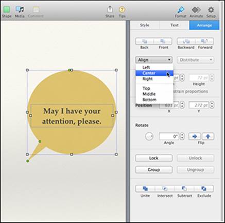The height and width of the screenshot is (223, 225).
Task: Choose Middle from Align menu
Action: click(154, 94)
